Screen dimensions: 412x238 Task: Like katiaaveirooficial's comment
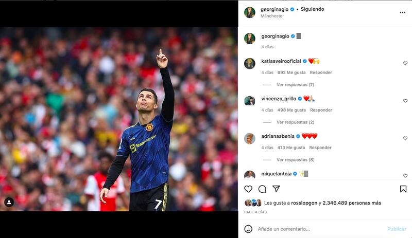pyautogui.click(x=405, y=63)
